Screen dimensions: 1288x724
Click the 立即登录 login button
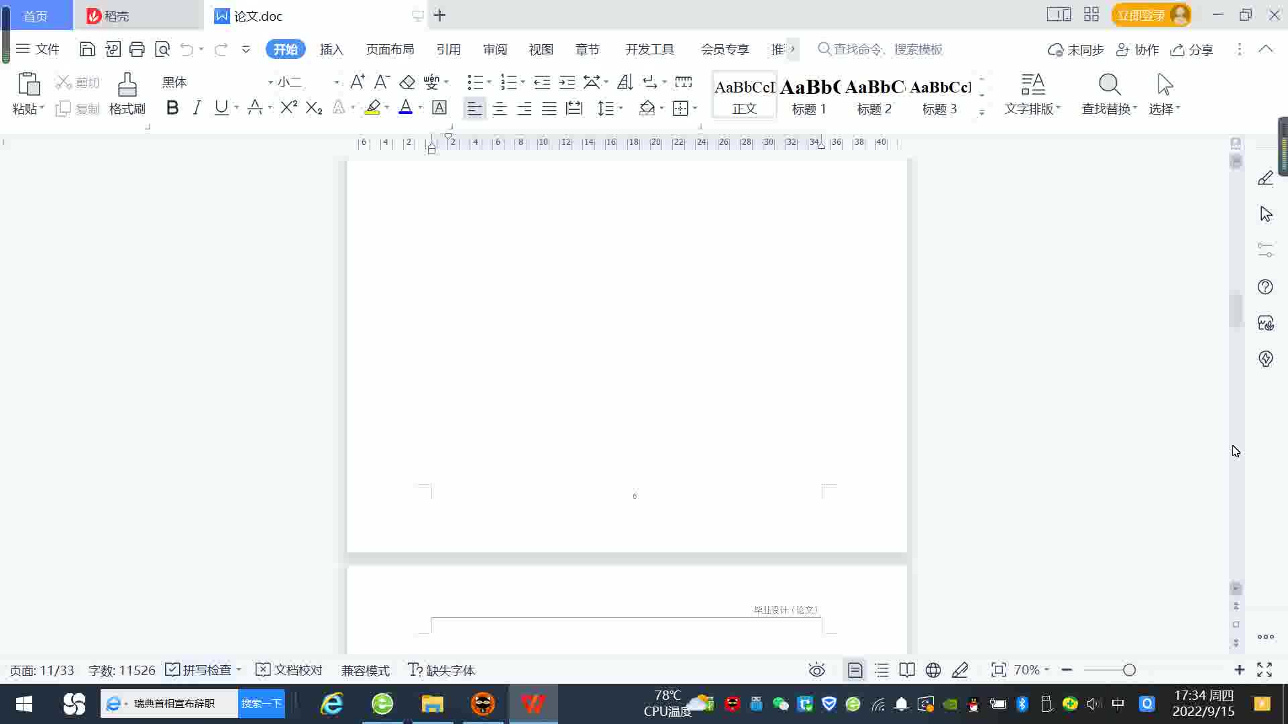[1141, 15]
